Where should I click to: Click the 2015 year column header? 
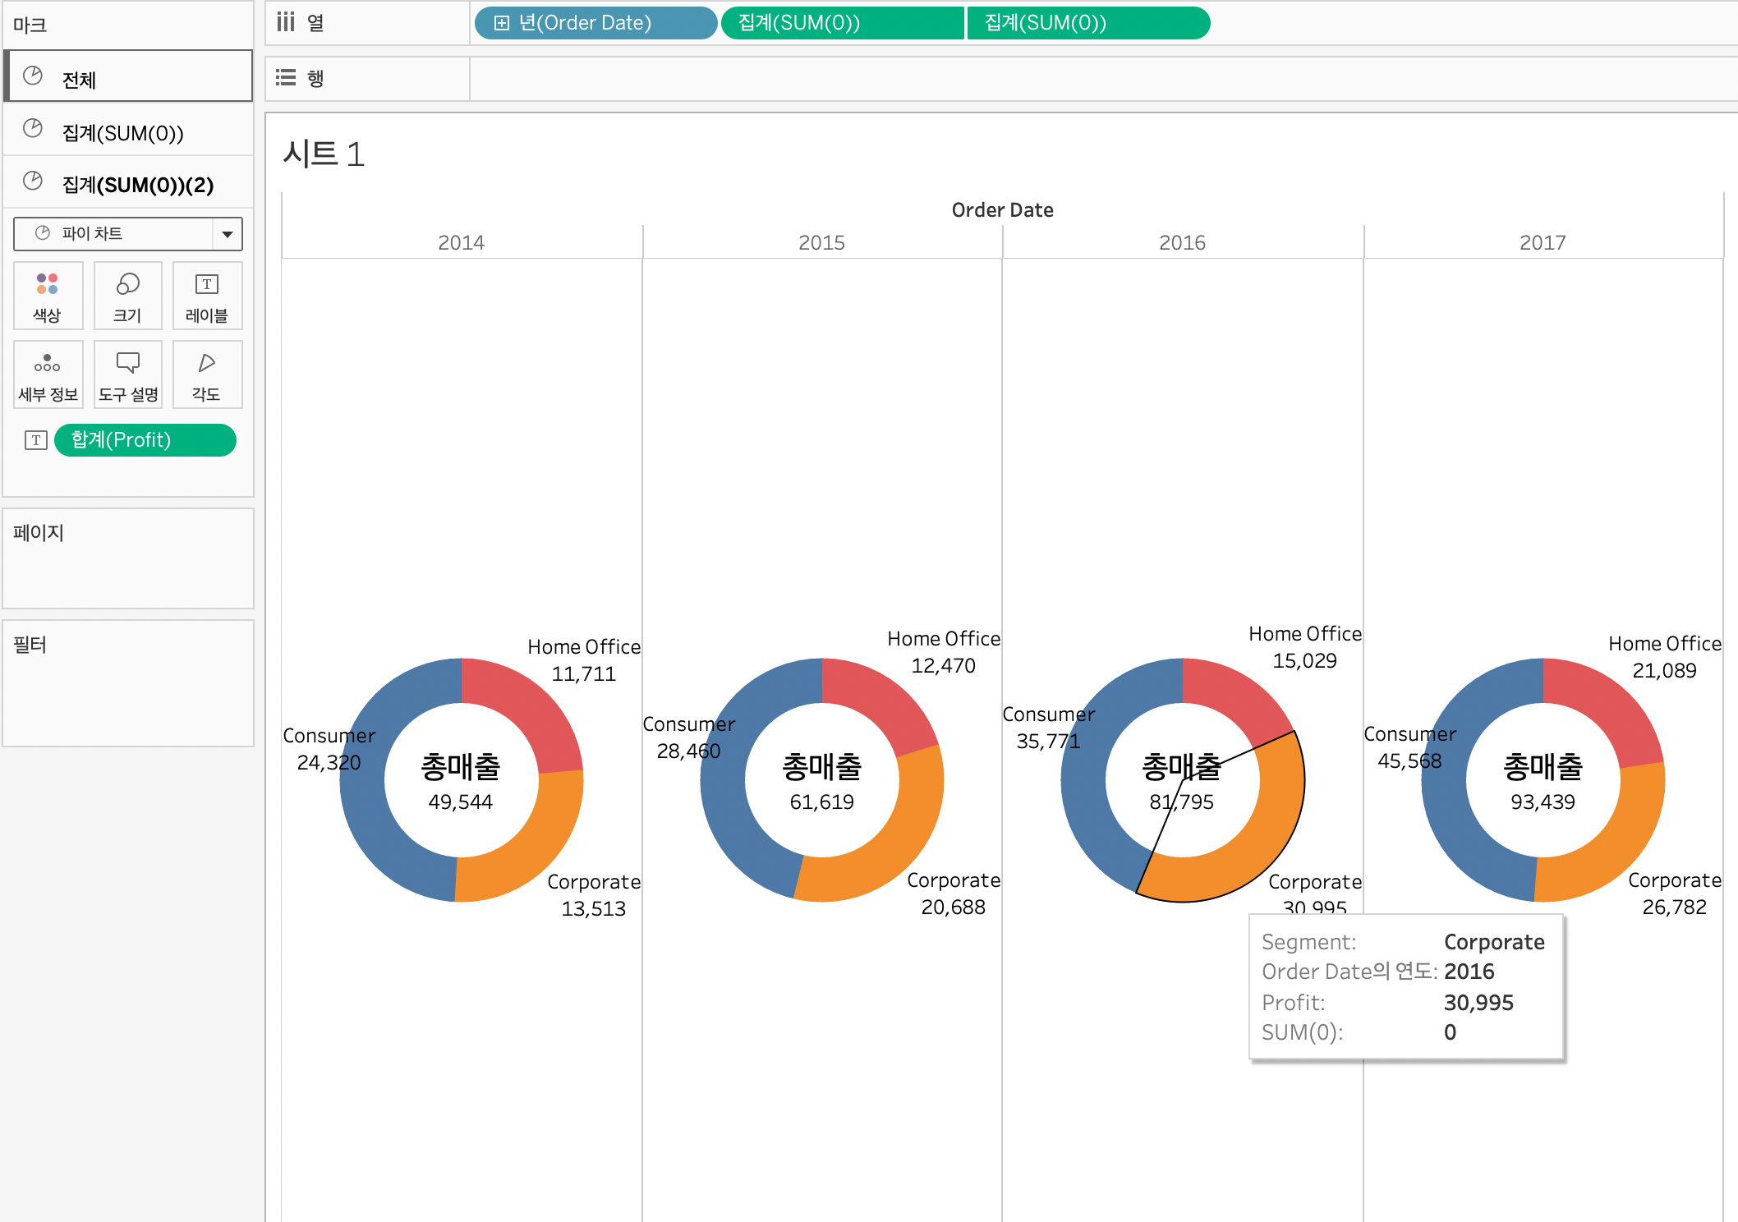click(x=821, y=242)
